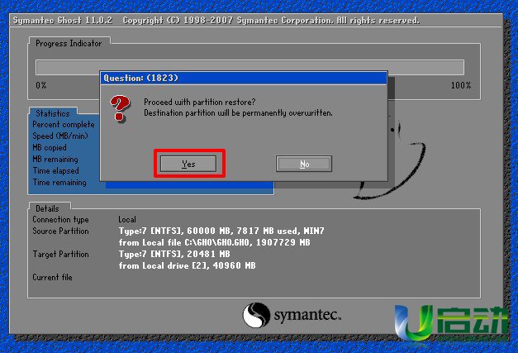Screen dimensions: 518x353
Task: Click the No button to cancel restore
Action: [x=304, y=164]
